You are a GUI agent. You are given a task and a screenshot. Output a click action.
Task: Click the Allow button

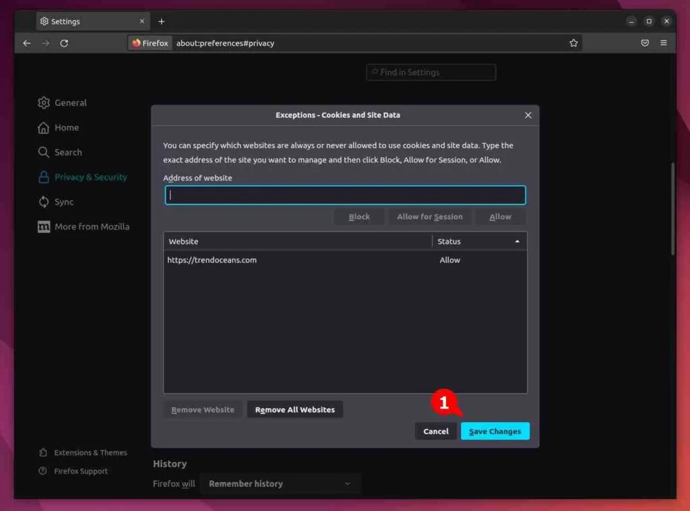click(501, 217)
